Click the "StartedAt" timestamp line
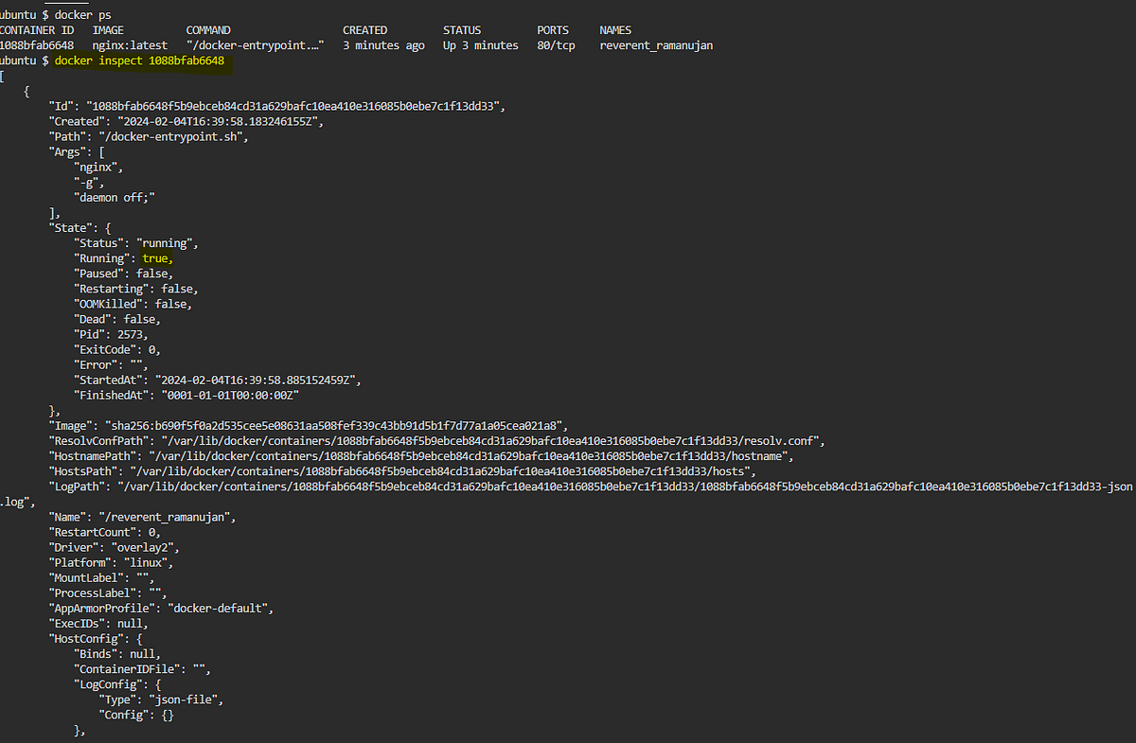This screenshot has height=743, width=1136. coord(218,380)
